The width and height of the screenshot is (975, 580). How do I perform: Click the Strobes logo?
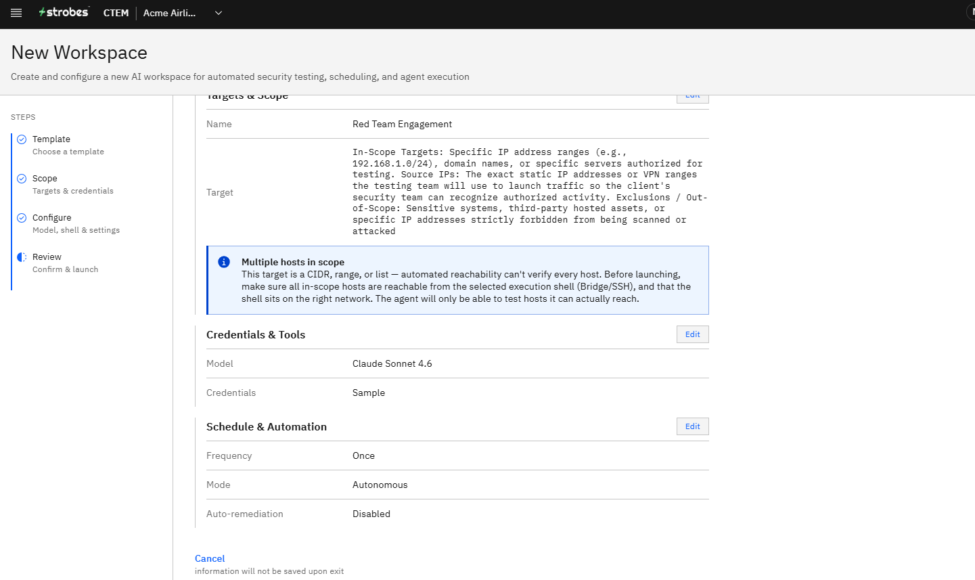click(64, 12)
